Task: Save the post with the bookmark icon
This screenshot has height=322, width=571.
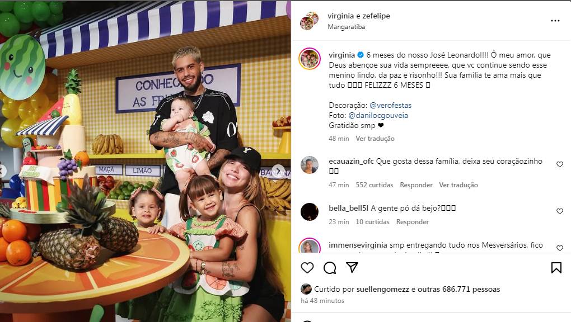Action: click(x=556, y=268)
